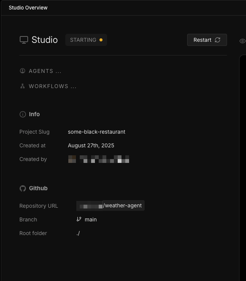Click the Info circle icon
The height and width of the screenshot is (281, 246).
(x=22, y=114)
